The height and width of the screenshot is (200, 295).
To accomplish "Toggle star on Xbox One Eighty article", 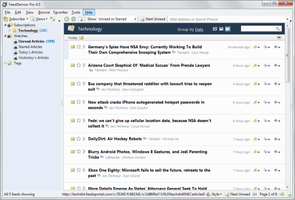I will coord(79,170).
